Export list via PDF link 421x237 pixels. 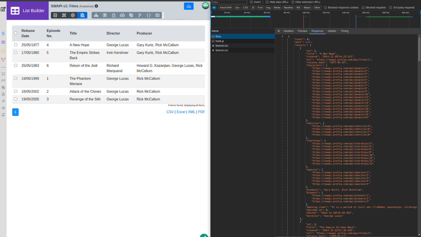pos(201,112)
